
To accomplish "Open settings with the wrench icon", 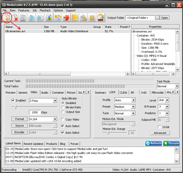I will pos(83,18).
